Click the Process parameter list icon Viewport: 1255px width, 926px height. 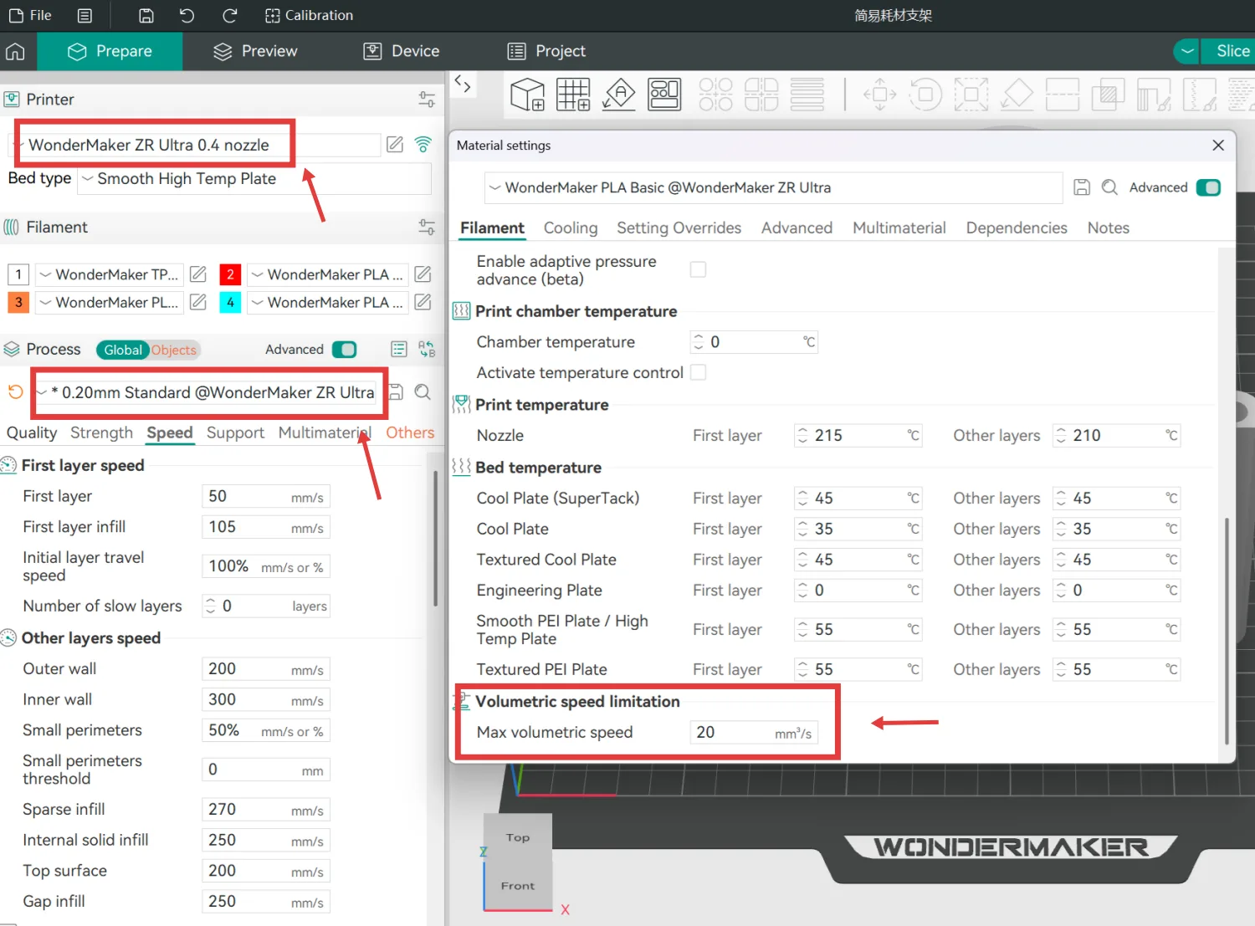click(399, 350)
